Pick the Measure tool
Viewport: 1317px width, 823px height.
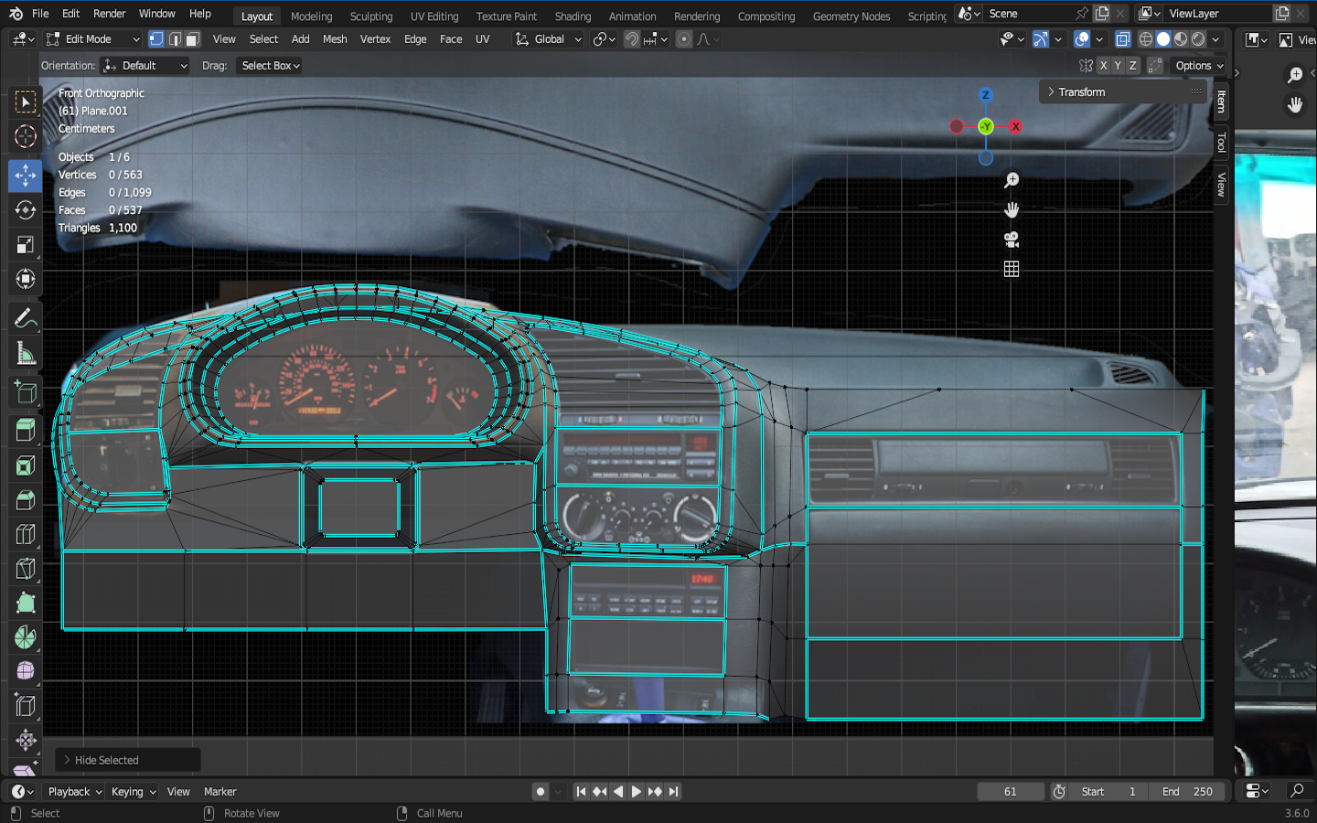[x=25, y=354]
